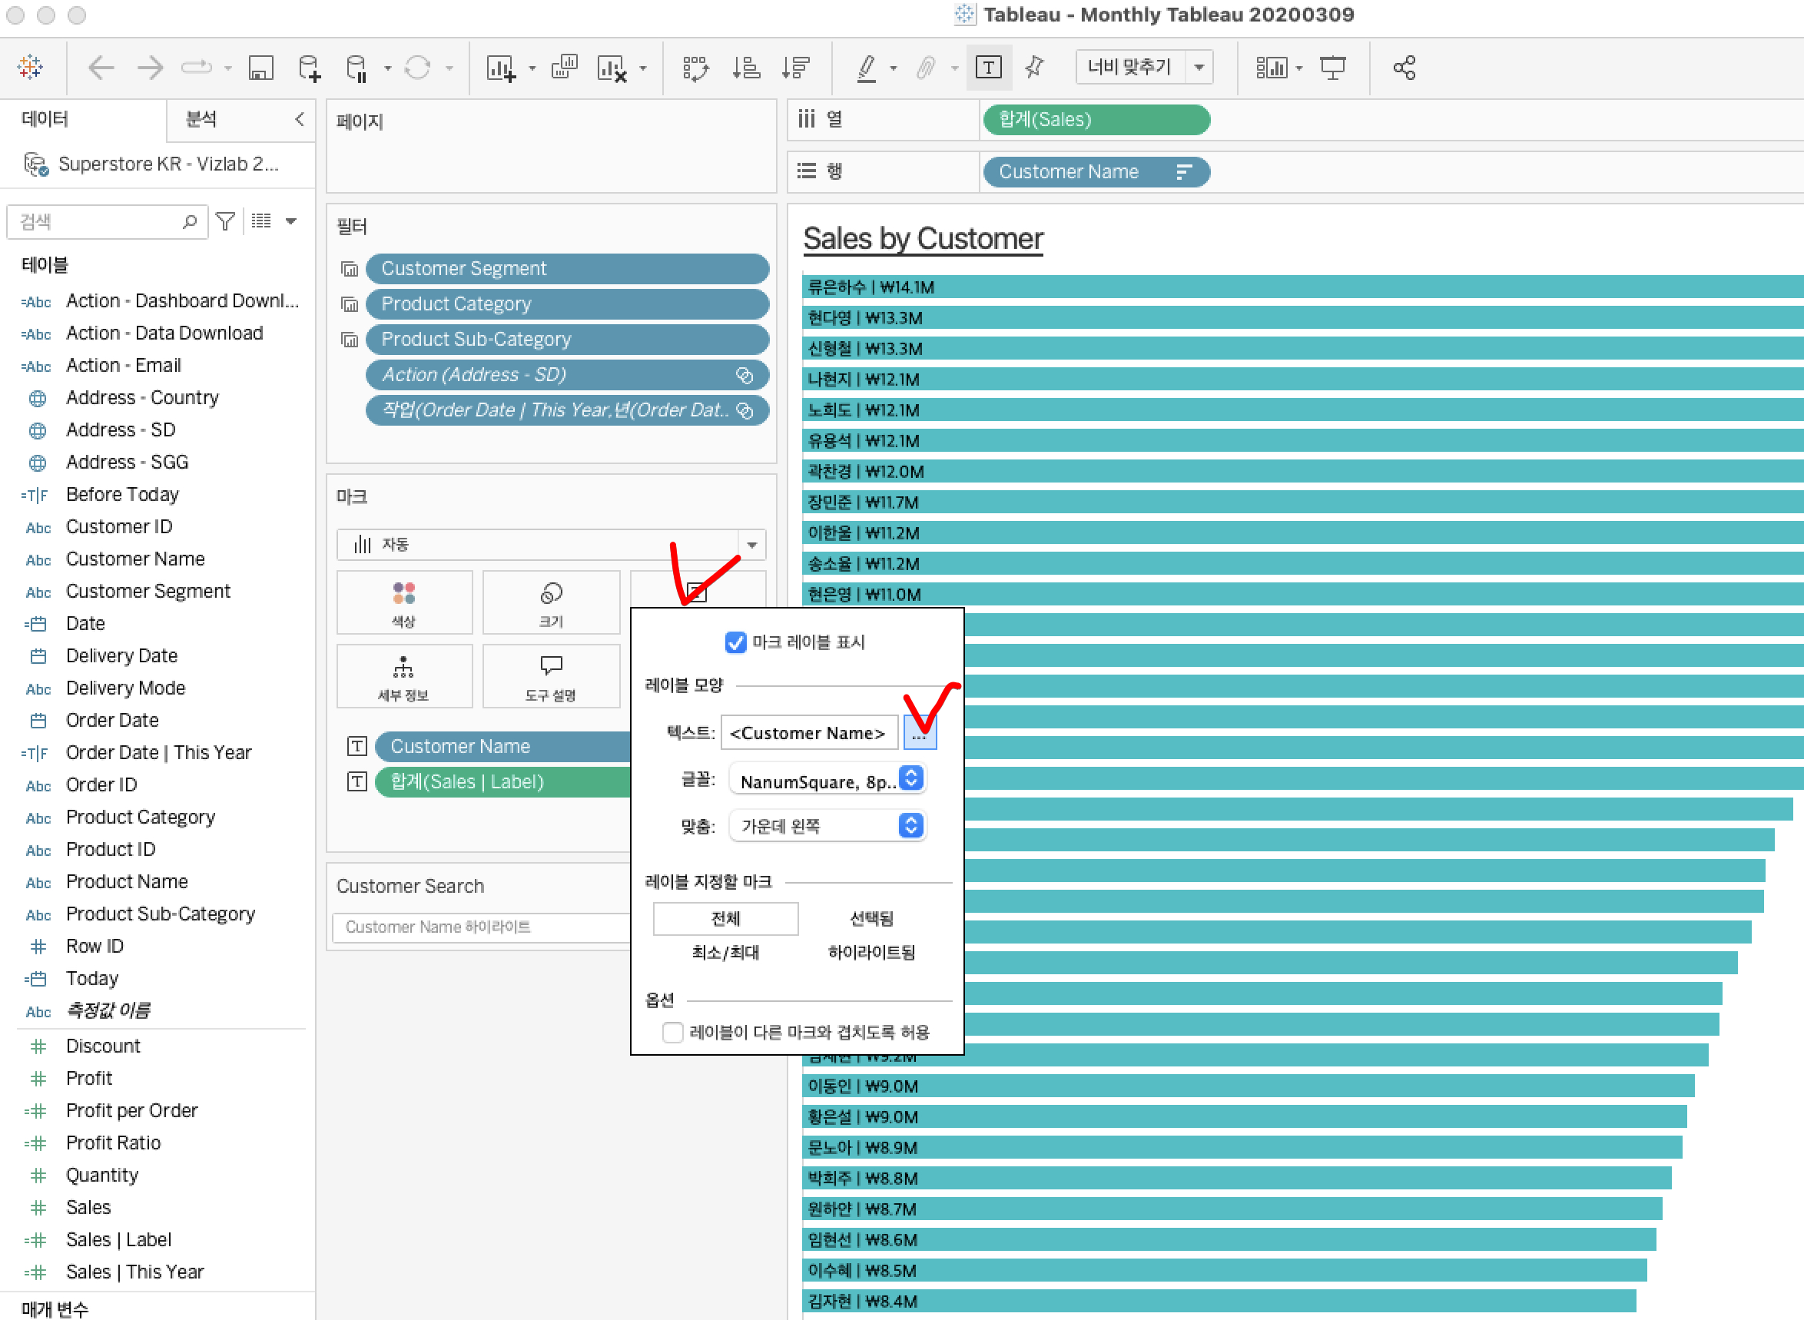Click the filter fields funnel icon
The width and height of the screenshot is (1804, 1320).
pos(225,221)
